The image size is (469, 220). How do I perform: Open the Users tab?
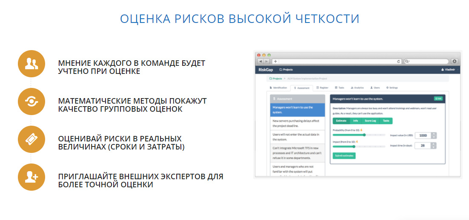(375, 88)
